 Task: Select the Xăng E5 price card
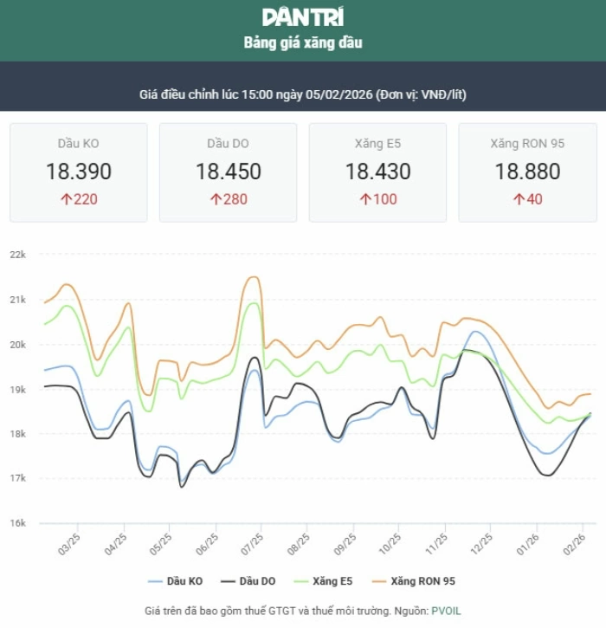(x=377, y=172)
